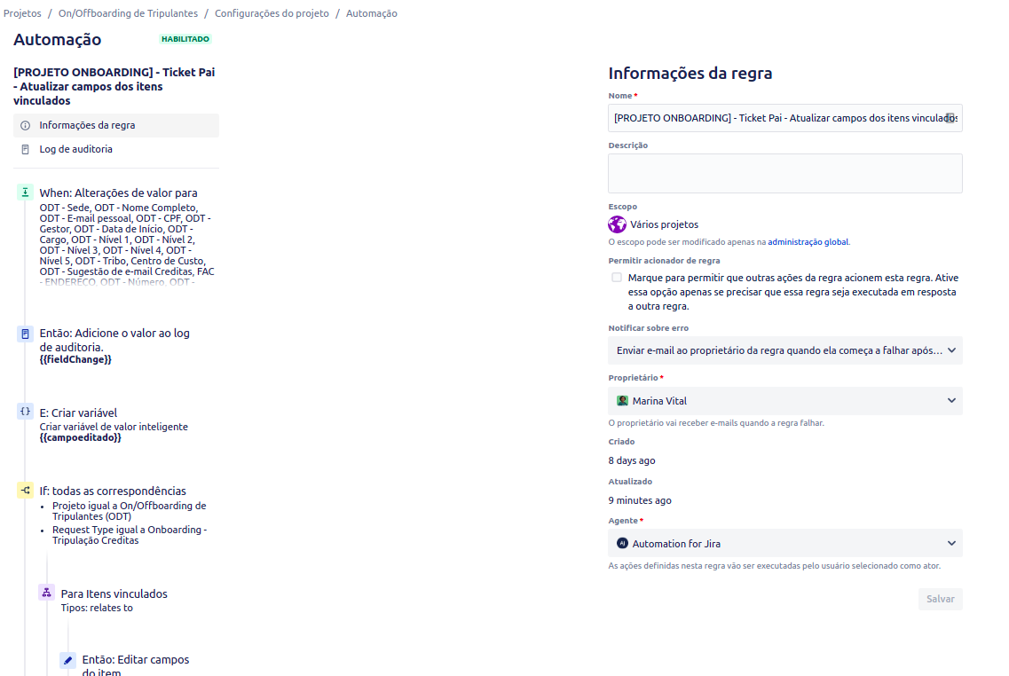This screenshot has width=1009, height=676.
Task: Open Configurações do projeto breadcrumb
Action: pos(272,13)
